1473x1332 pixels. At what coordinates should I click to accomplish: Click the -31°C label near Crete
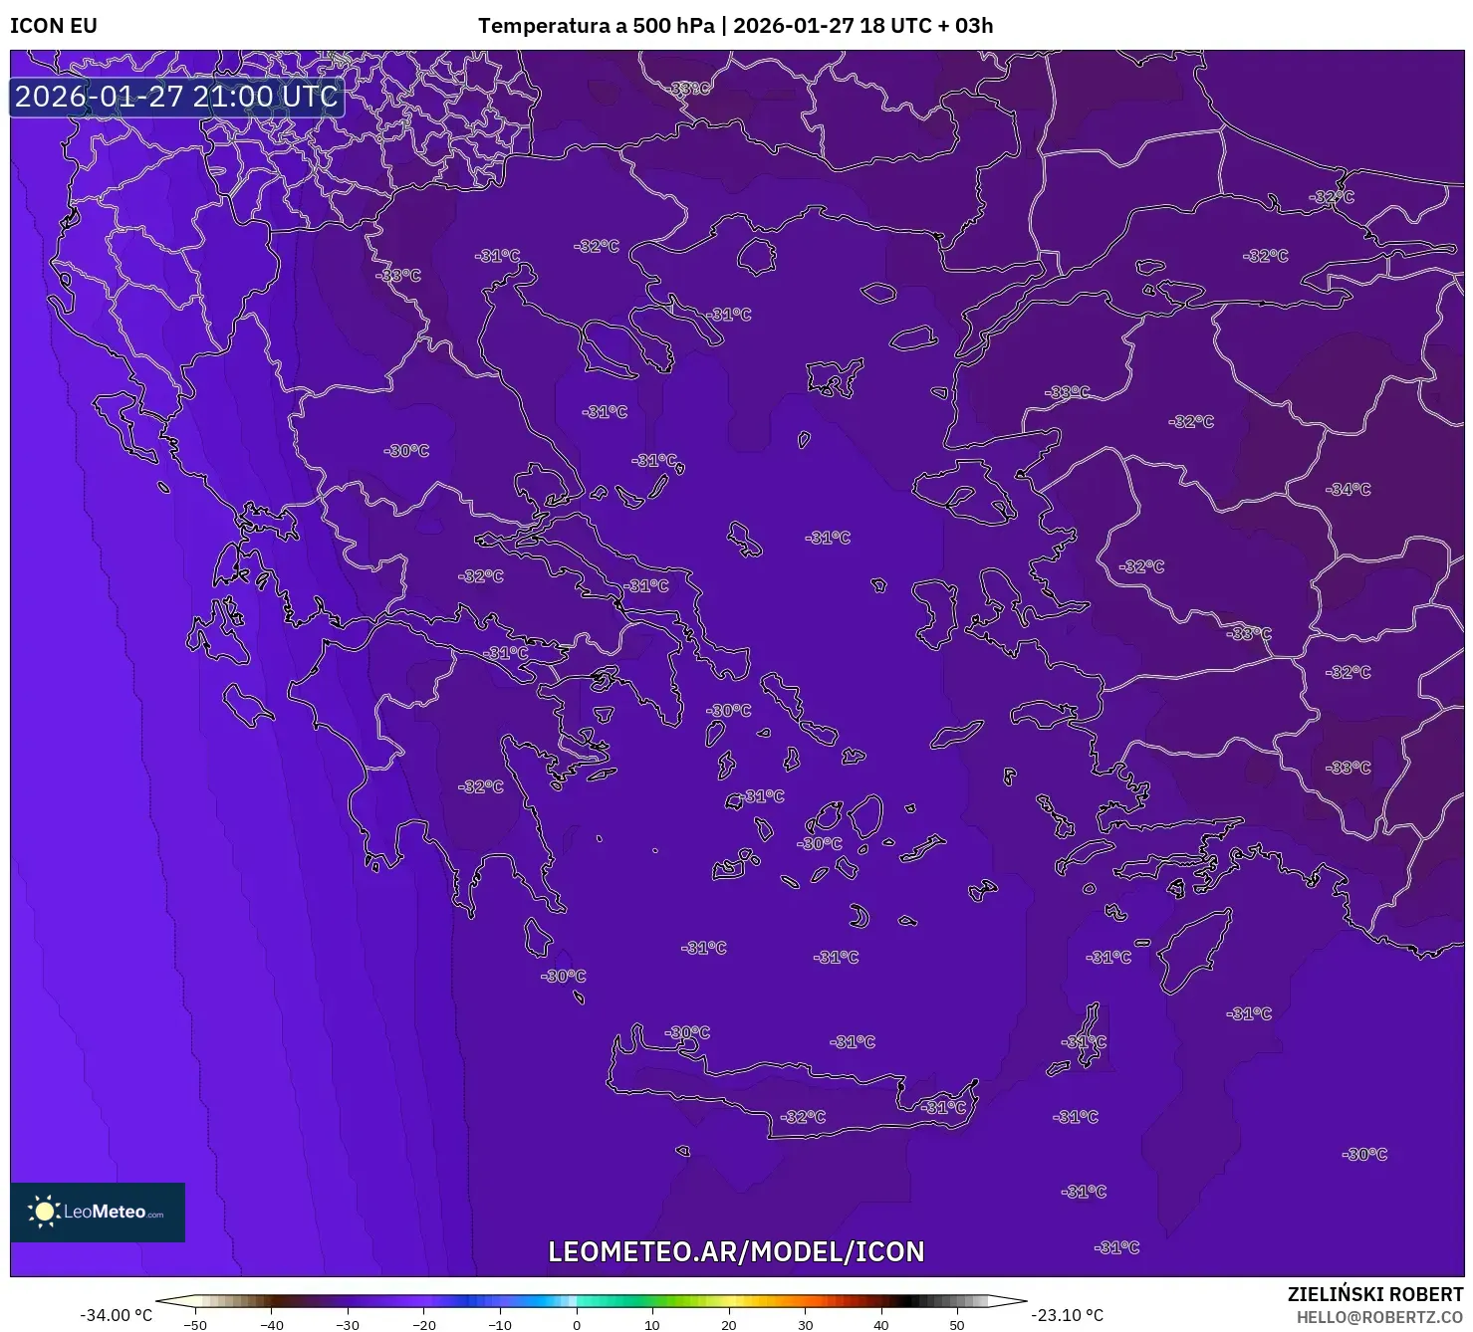944,1106
